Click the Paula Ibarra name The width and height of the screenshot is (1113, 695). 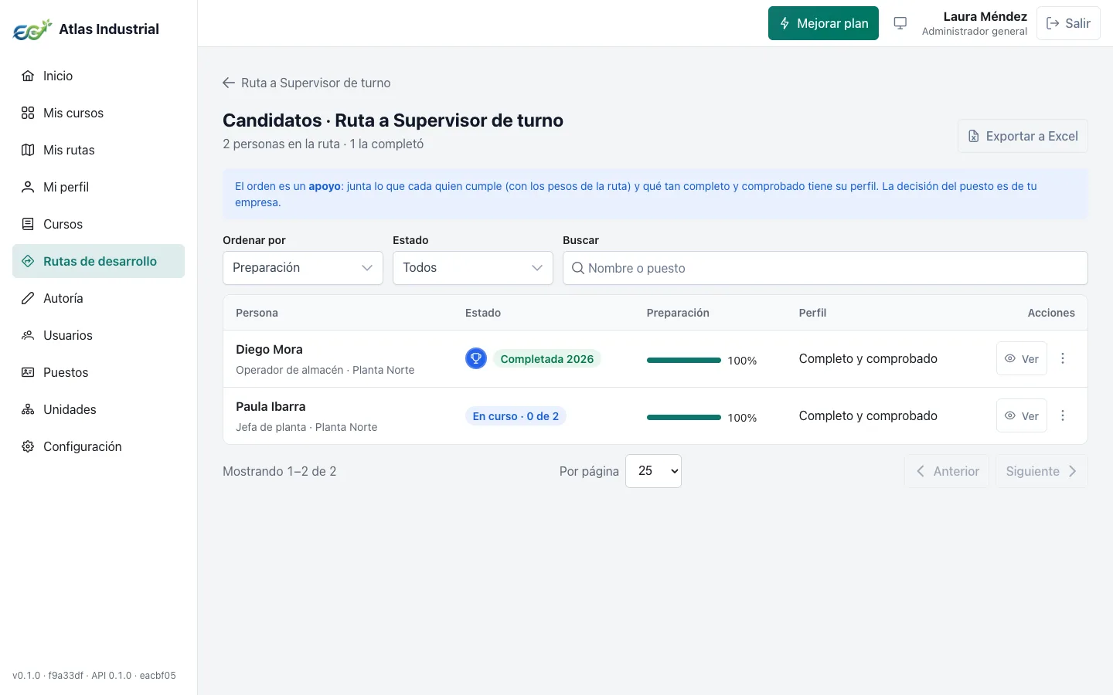pos(271,406)
